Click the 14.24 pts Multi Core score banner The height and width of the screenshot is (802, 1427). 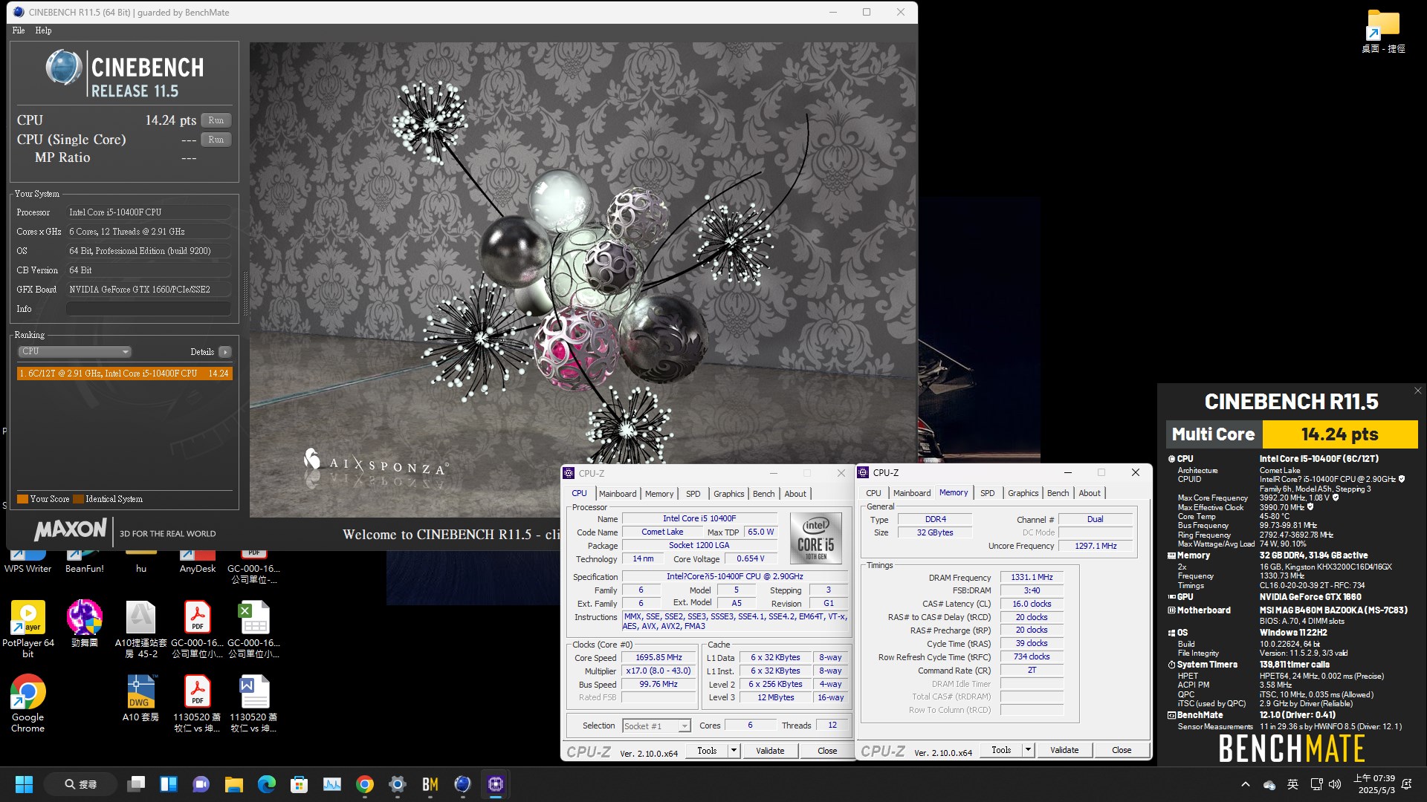[x=1340, y=434]
